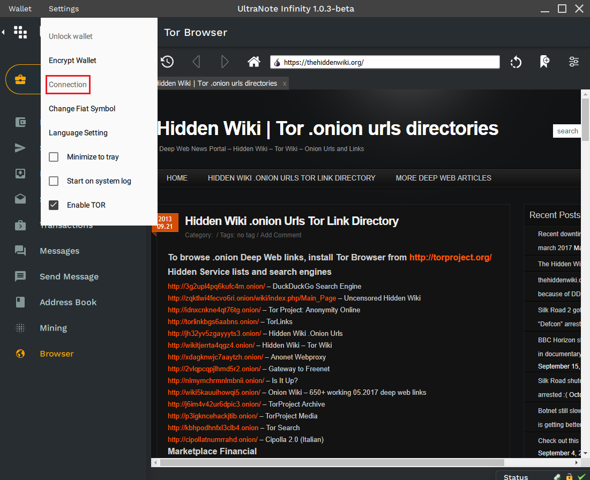Screen dimensions: 590x480
Task: Open the TorLinks onion link
Action: pyautogui.click(x=213, y=321)
